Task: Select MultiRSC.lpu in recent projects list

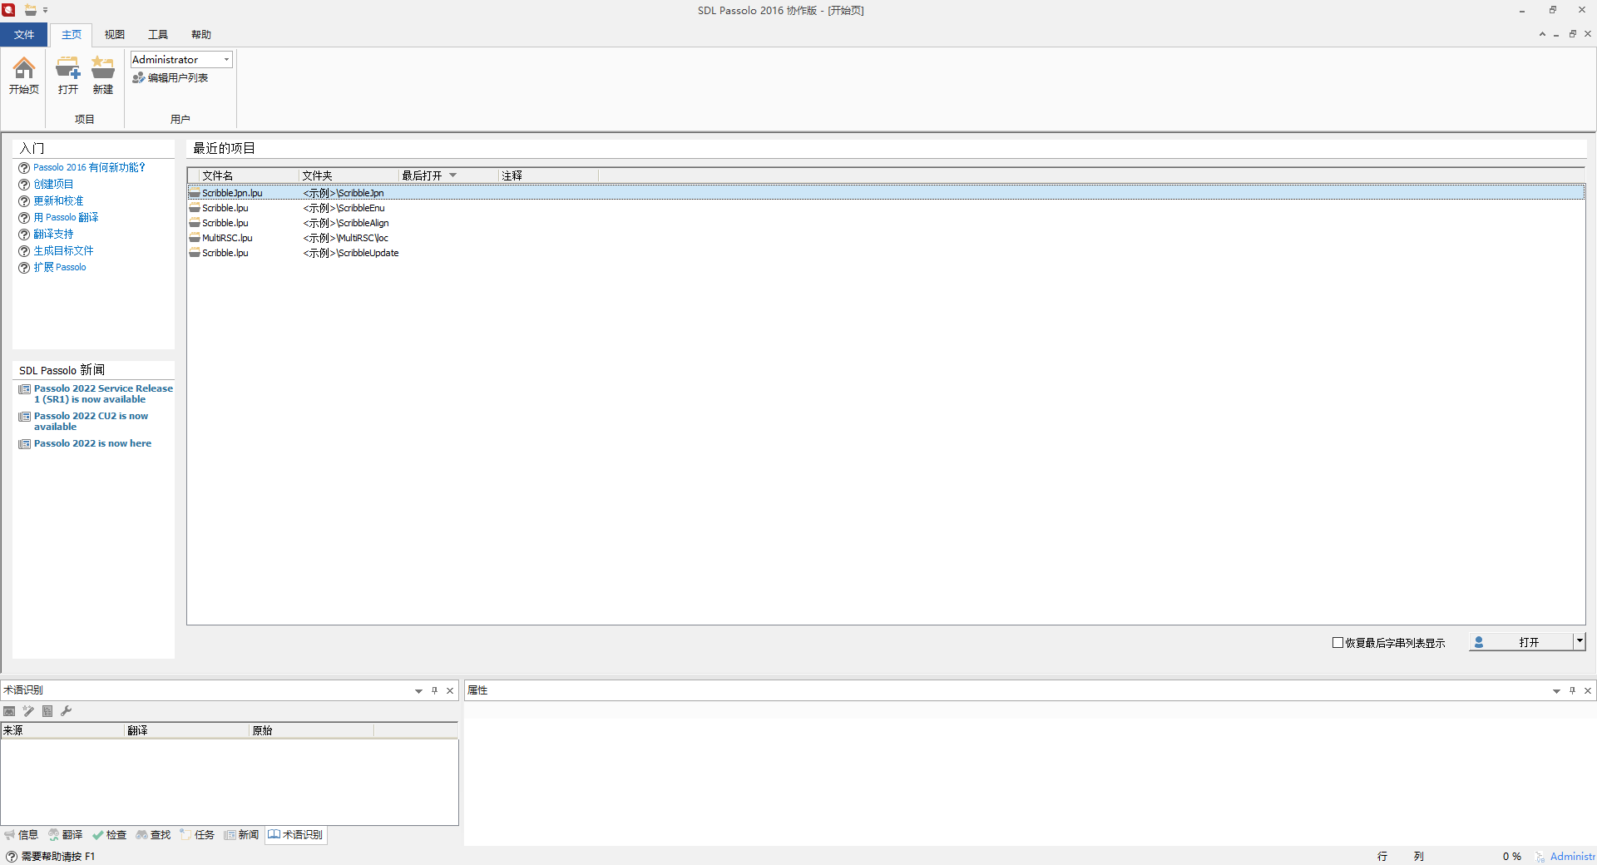Action: 227,239
